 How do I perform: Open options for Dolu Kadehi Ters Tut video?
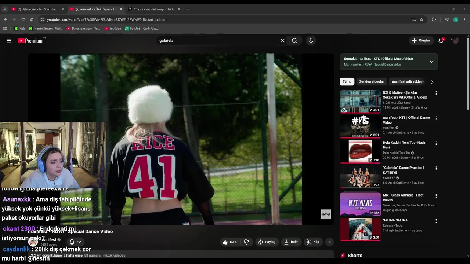pos(436,143)
